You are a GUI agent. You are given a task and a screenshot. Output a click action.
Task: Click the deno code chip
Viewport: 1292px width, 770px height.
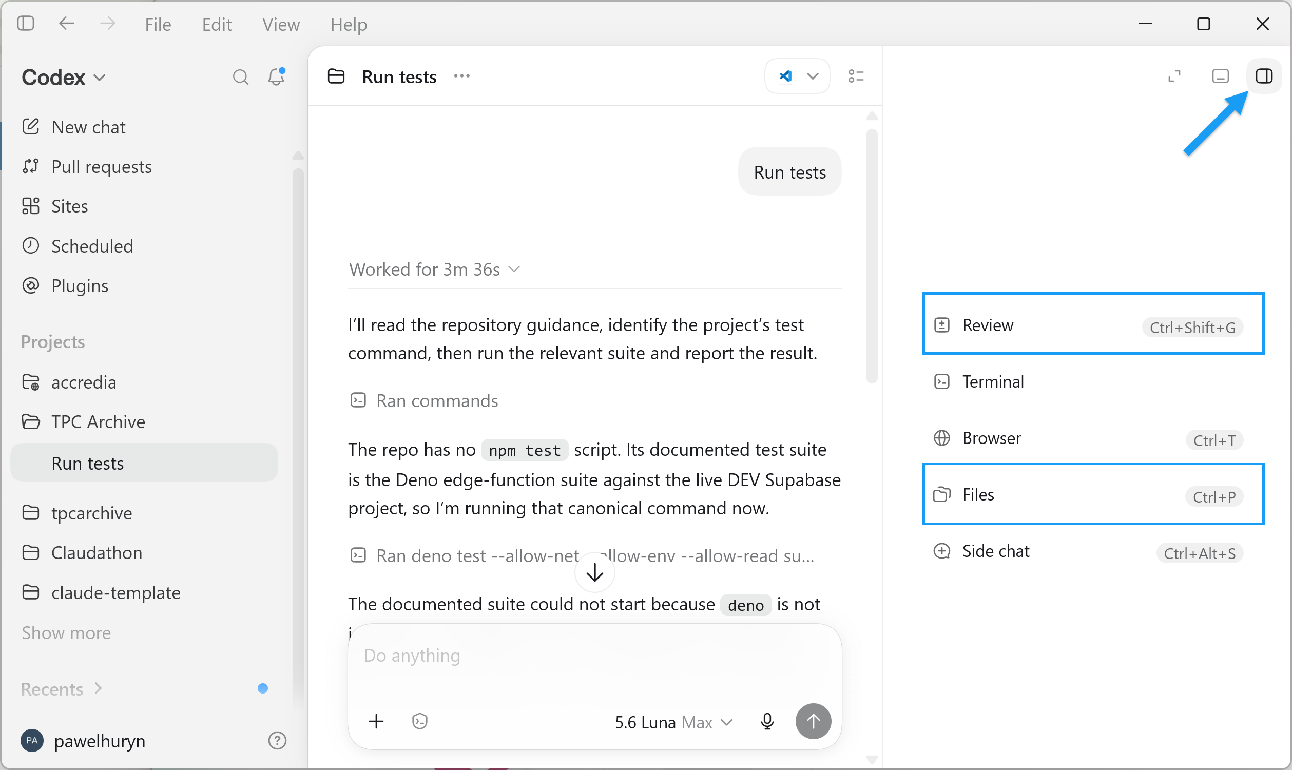746,605
